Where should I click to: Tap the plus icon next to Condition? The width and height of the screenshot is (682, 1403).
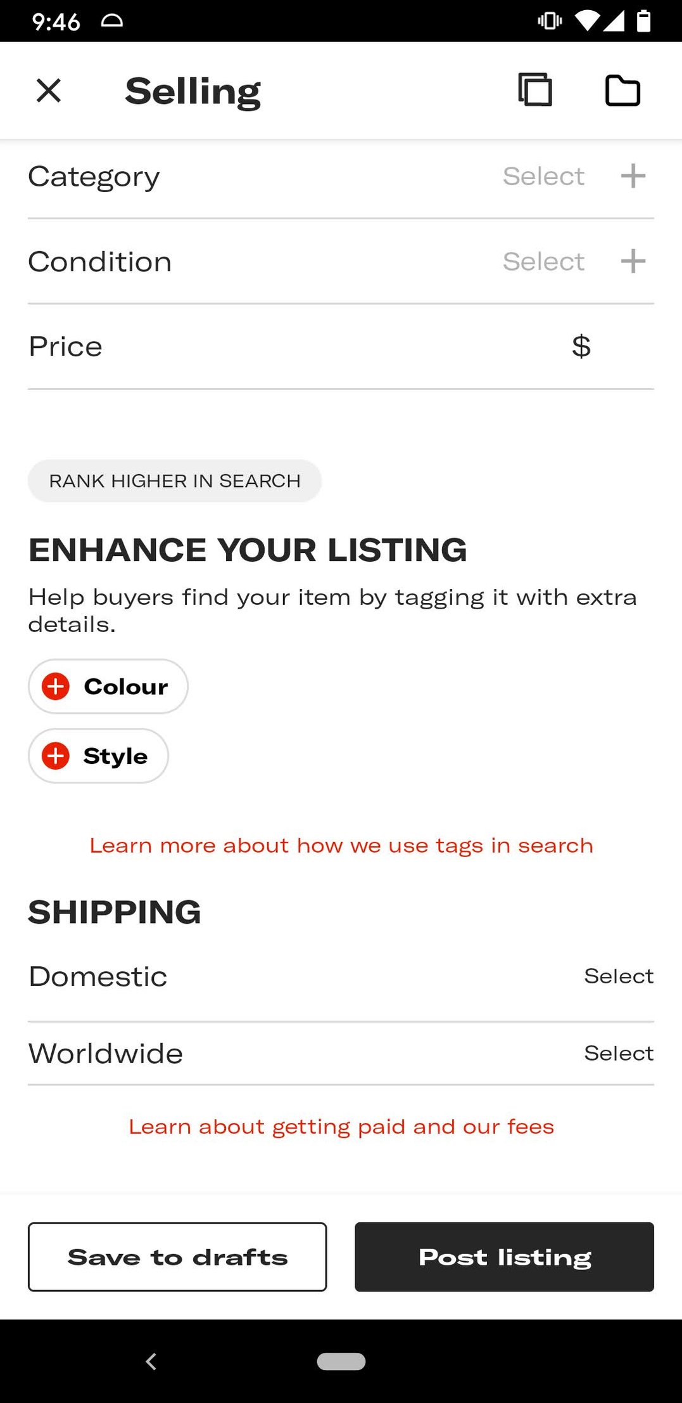coord(634,261)
